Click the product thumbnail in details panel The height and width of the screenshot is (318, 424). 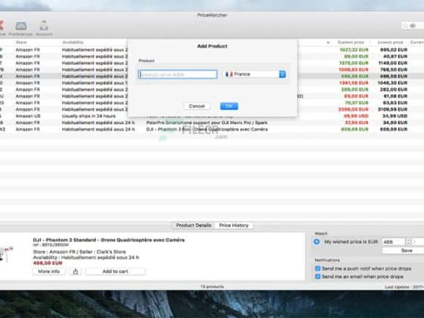point(7,254)
